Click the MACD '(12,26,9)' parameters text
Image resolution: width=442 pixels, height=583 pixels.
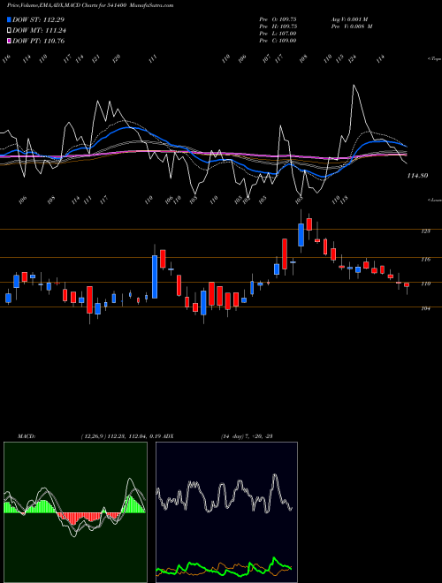tap(94, 436)
